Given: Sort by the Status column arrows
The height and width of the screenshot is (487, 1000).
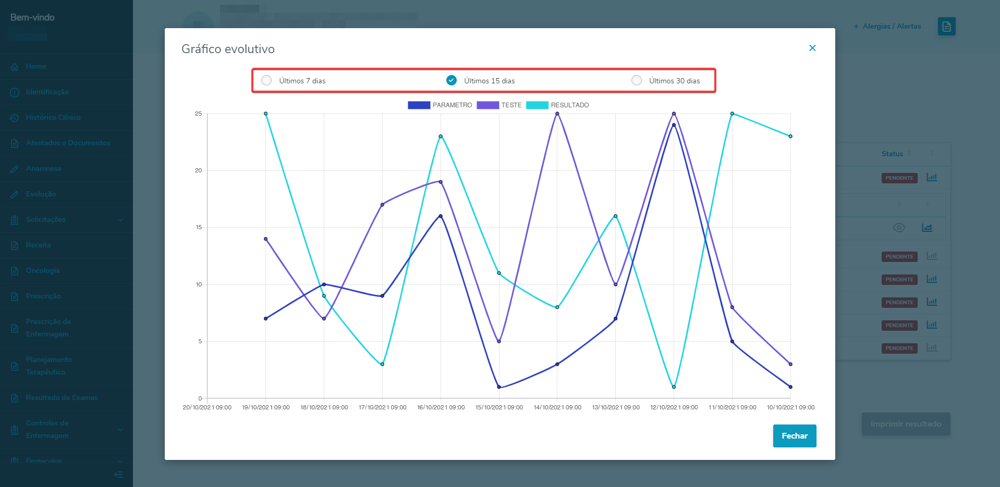Looking at the screenshot, I should tap(909, 154).
